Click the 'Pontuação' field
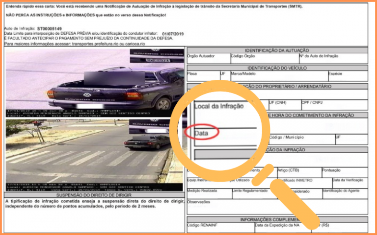Image resolution: width=377 pixels, height=235 pixels. coord(345,172)
